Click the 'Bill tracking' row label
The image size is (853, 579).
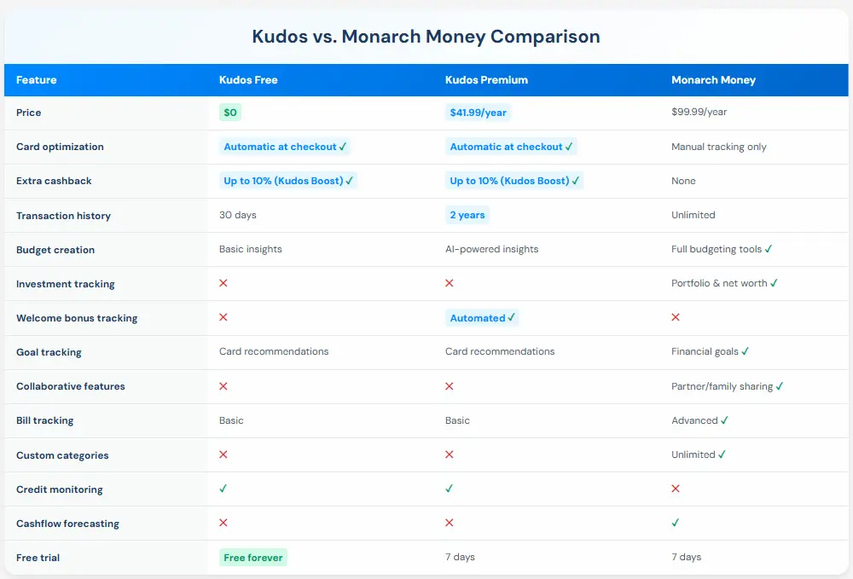[x=44, y=420]
